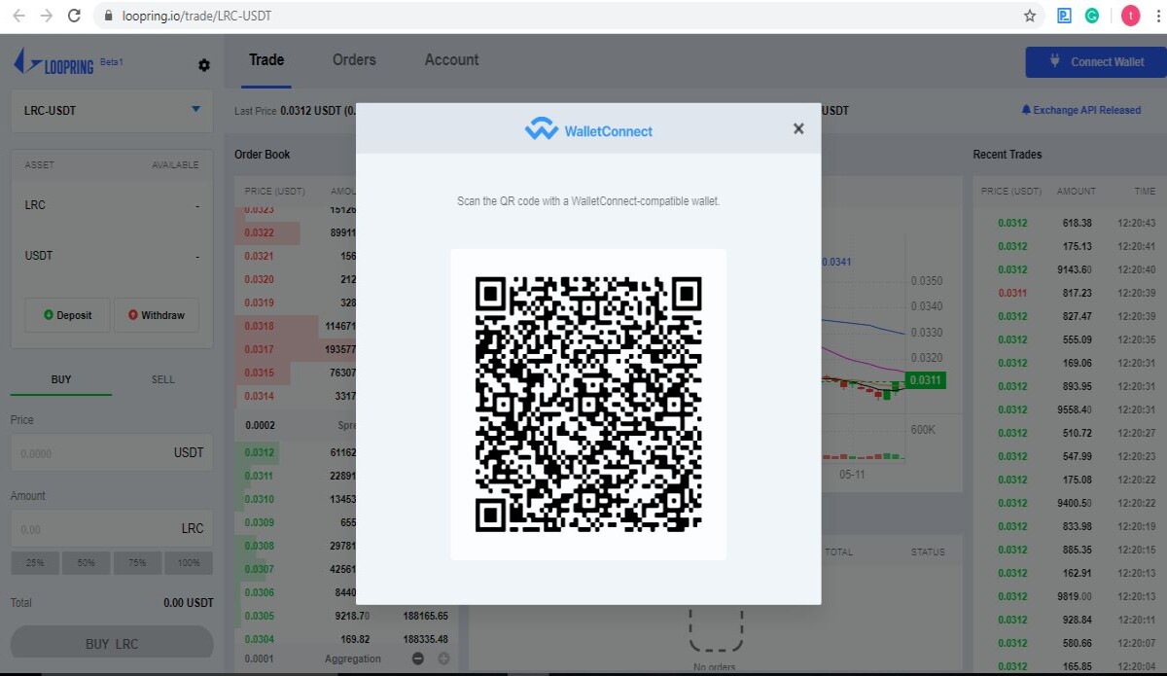Select sell order at price 0.0318

pos(259,326)
